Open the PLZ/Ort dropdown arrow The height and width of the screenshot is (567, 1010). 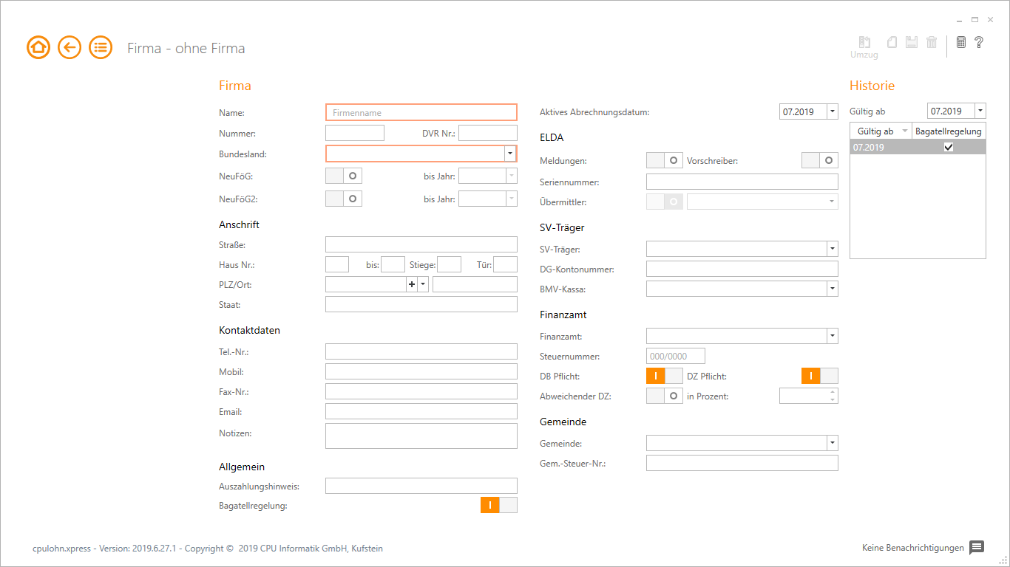point(423,284)
